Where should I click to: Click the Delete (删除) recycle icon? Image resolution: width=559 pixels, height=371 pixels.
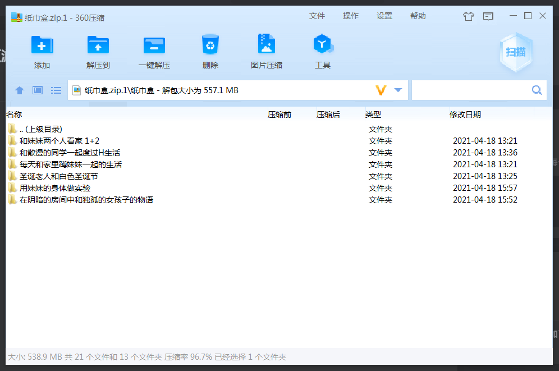point(210,44)
